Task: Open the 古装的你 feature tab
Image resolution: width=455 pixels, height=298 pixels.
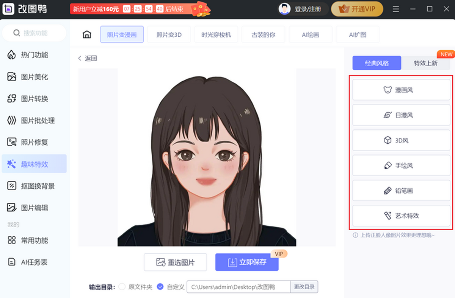Action: pyautogui.click(x=263, y=34)
